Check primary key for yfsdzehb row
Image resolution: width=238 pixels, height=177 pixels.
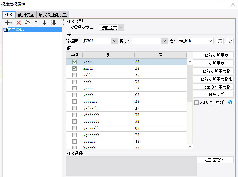(74, 115)
